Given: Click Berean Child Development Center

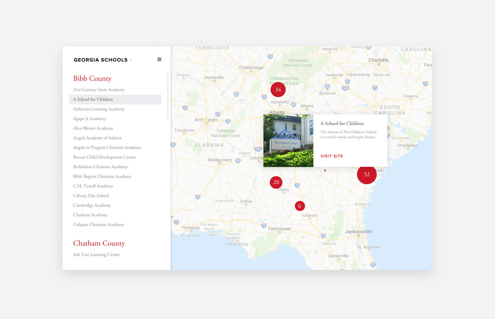Looking at the screenshot, I should tap(104, 157).
